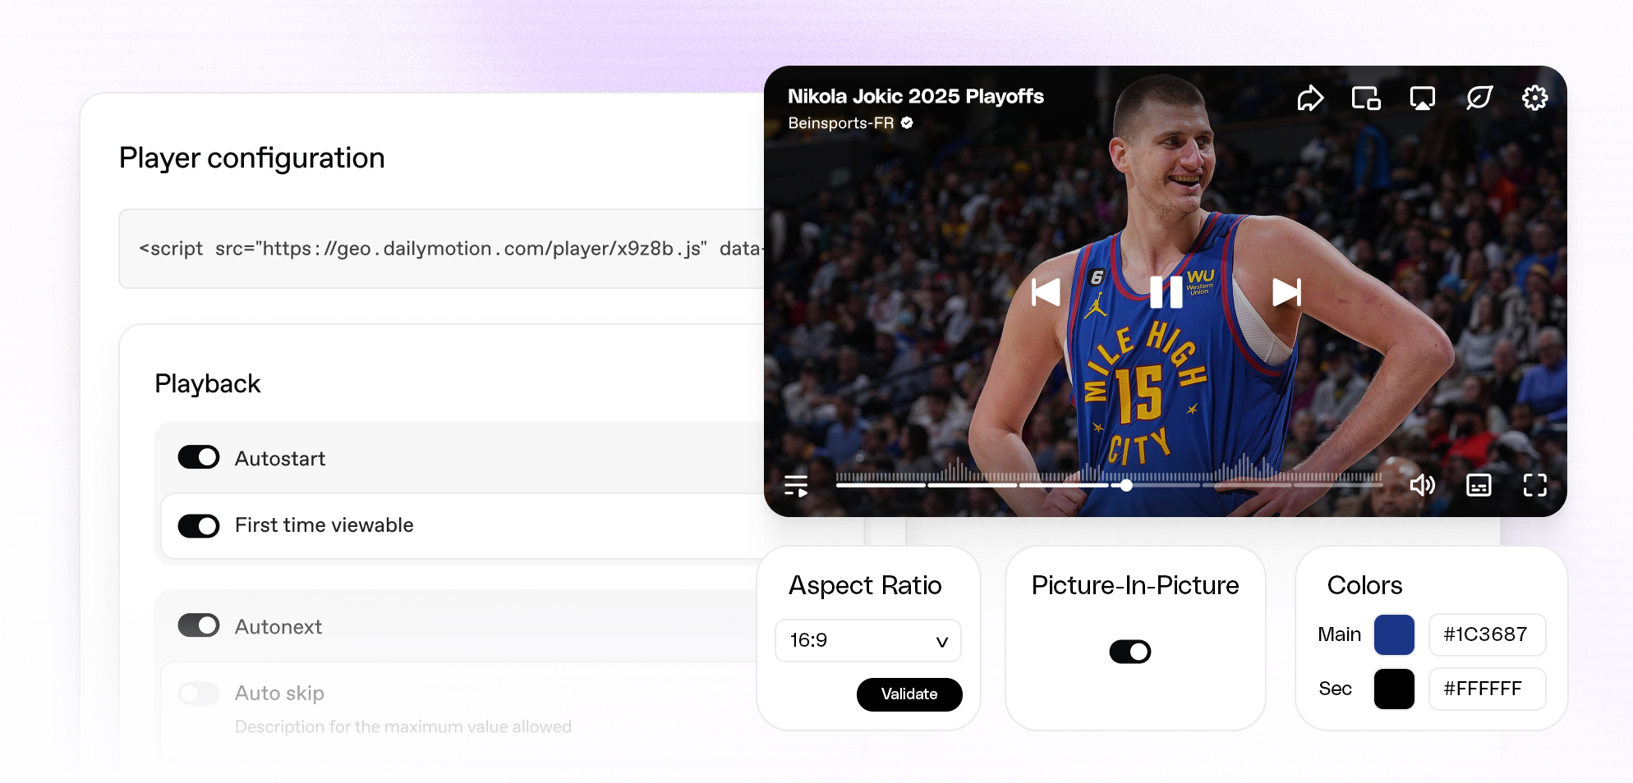Open the 16:9 aspect ratio dropdown
Screen dimensions: 1633x783
(x=868, y=640)
